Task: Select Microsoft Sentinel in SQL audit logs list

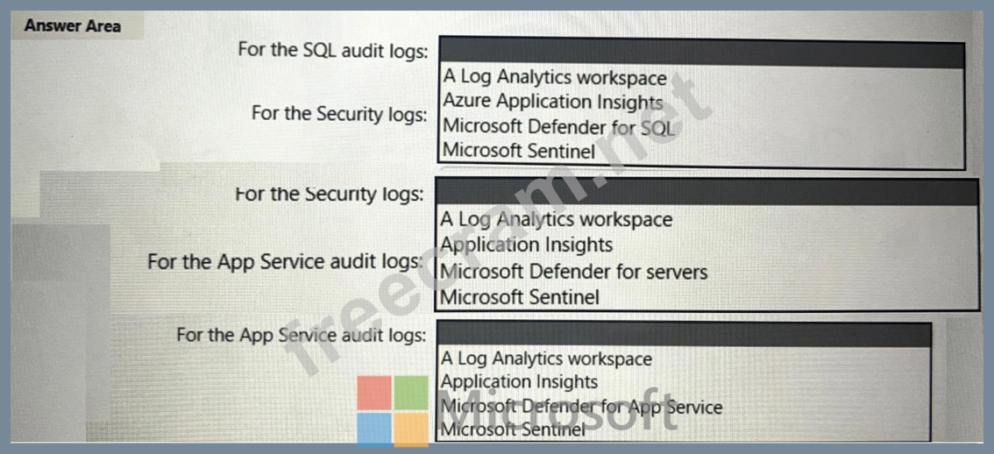Action: [x=518, y=151]
